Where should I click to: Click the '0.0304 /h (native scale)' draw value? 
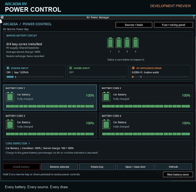click(145, 72)
